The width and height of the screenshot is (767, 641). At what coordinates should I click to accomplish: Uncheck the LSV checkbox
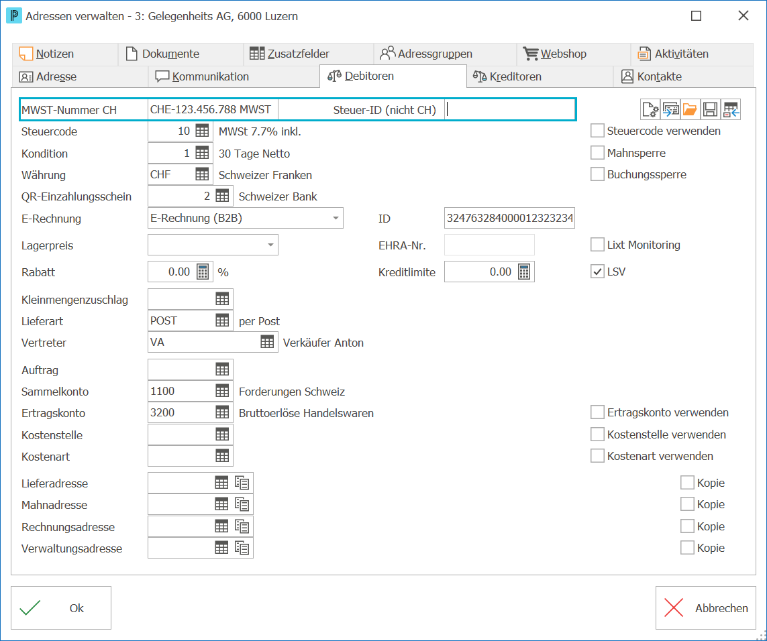pos(597,272)
